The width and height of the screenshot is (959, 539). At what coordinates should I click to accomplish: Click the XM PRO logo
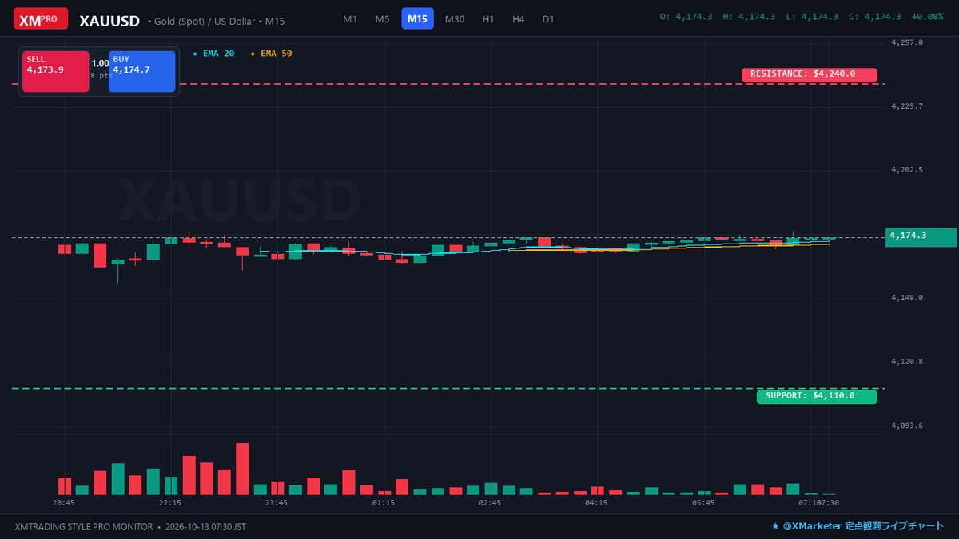click(41, 18)
